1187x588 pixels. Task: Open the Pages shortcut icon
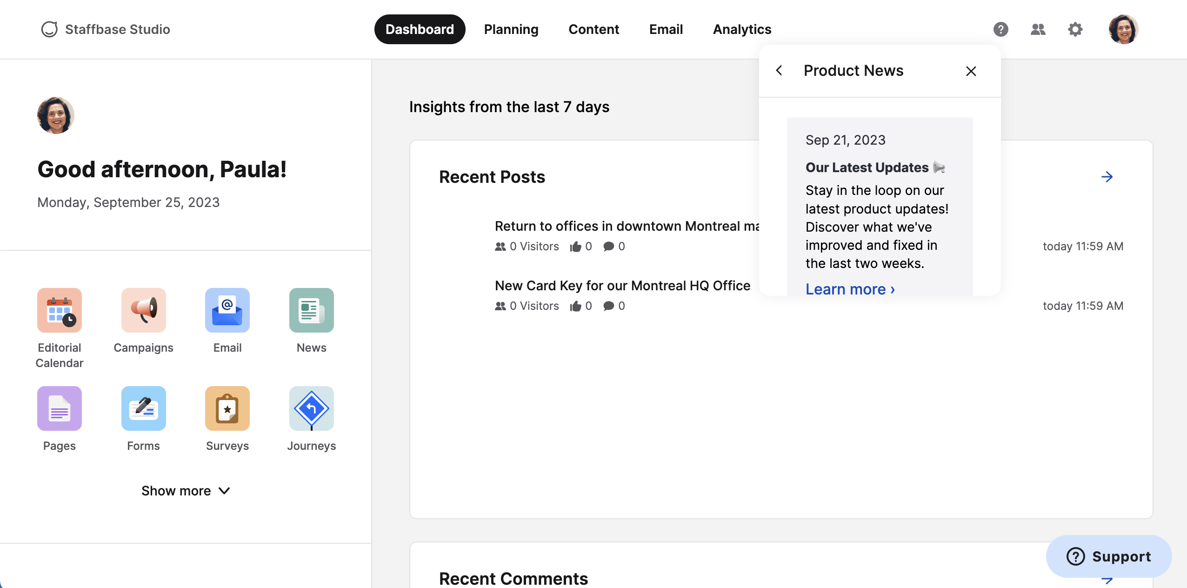[60, 408]
